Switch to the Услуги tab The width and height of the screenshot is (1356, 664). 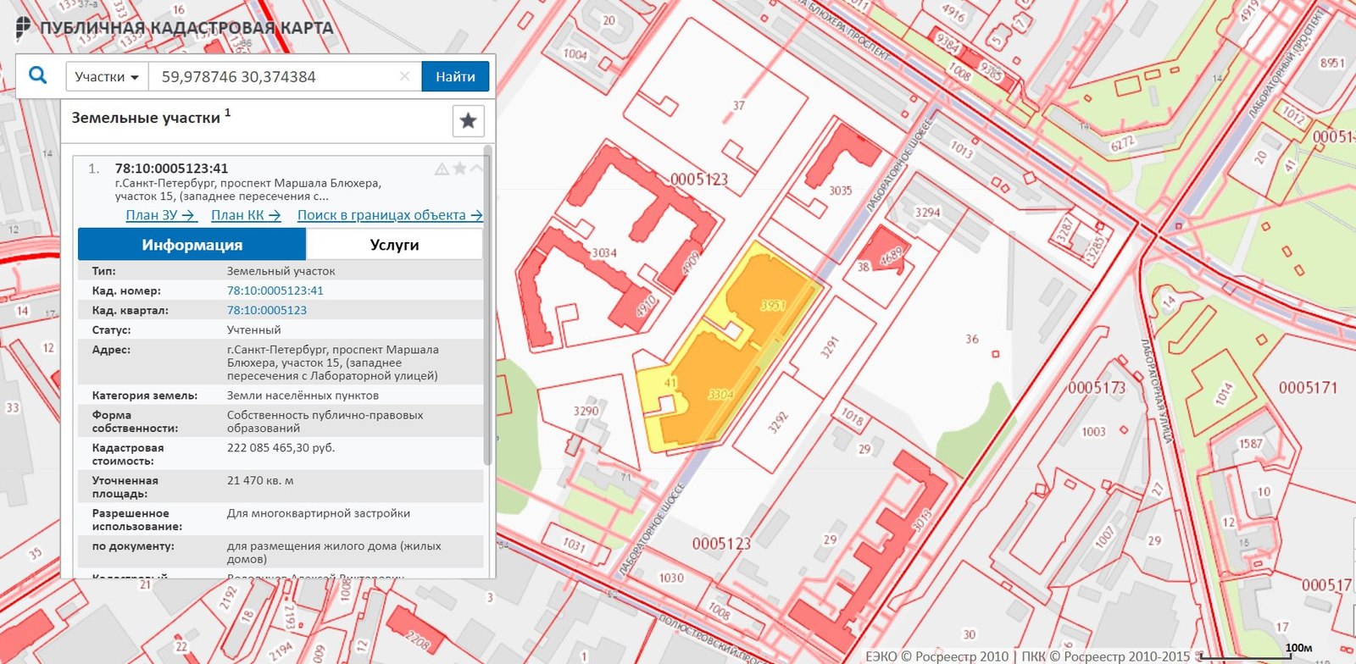coord(394,245)
